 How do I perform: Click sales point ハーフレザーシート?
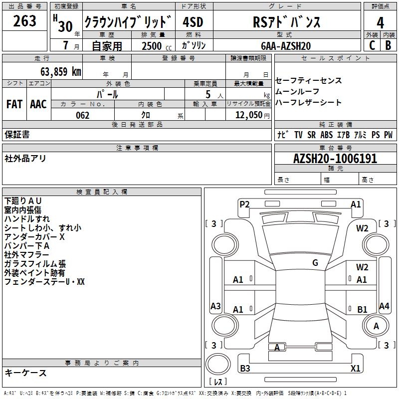[308, 102]
